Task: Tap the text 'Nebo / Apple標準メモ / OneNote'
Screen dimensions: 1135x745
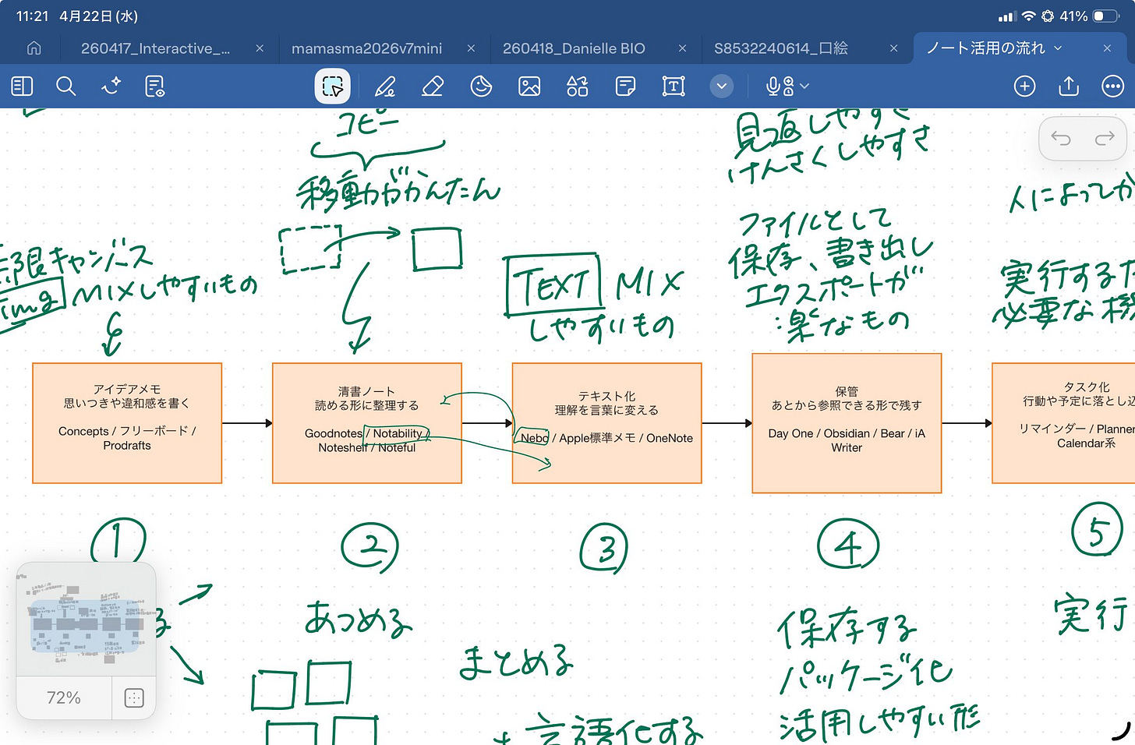Action: coord(606,438)
